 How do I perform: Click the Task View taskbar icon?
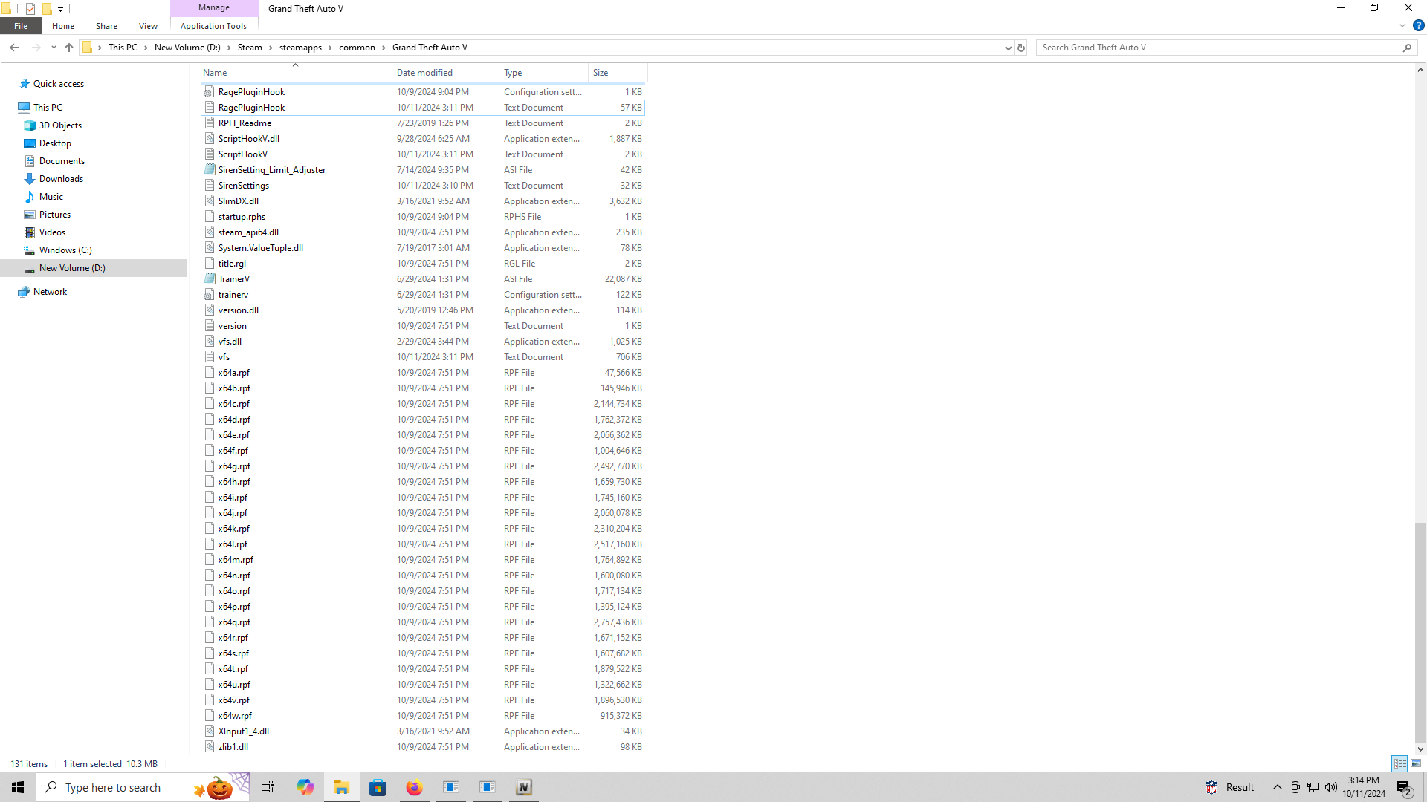tap(268, 787)
